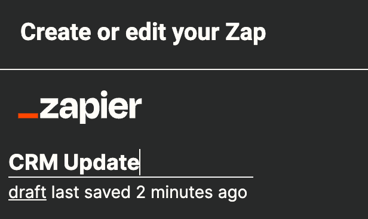Image resolution: width=368 pixels, height=219 pixels.
Task: Open the draft link
Action: [27, 192]
